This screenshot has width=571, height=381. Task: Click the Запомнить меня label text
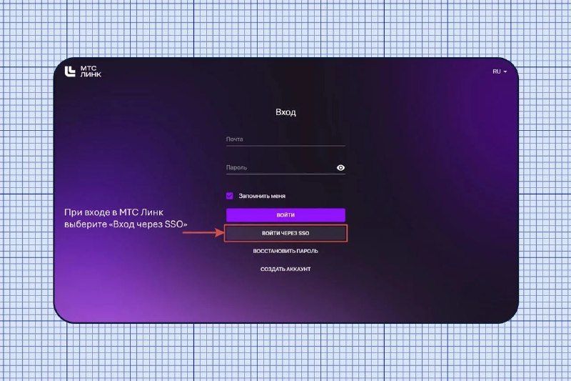click(x=262, y=196)
